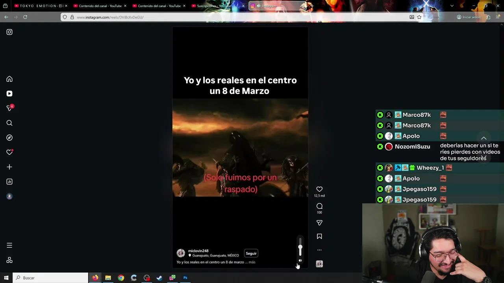
Task: Open the Explore compass icon
Action: 9,138
